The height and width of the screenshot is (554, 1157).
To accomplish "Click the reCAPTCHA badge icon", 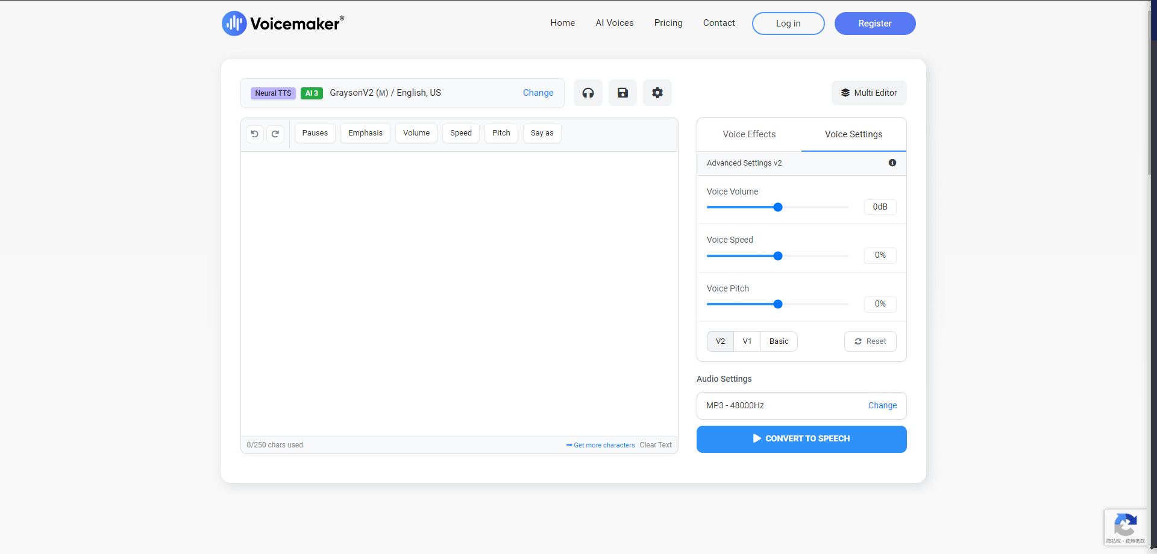I will 1125,525.
